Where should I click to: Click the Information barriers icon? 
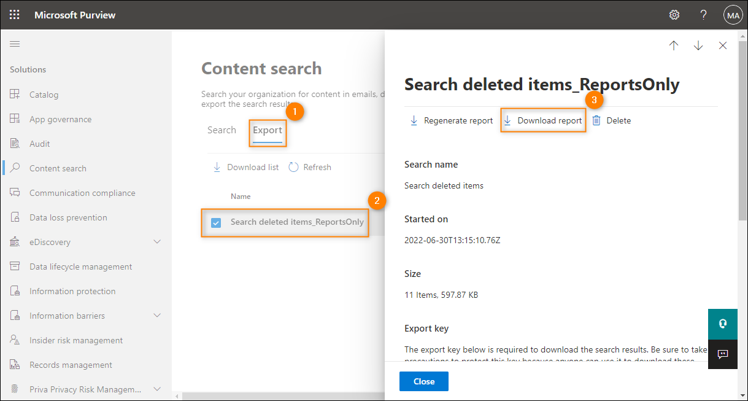click(x=15, y=316)
